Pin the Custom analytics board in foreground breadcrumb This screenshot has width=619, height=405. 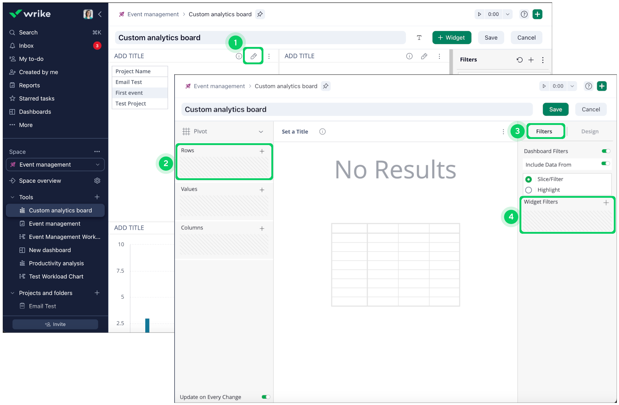pos(326,86)
